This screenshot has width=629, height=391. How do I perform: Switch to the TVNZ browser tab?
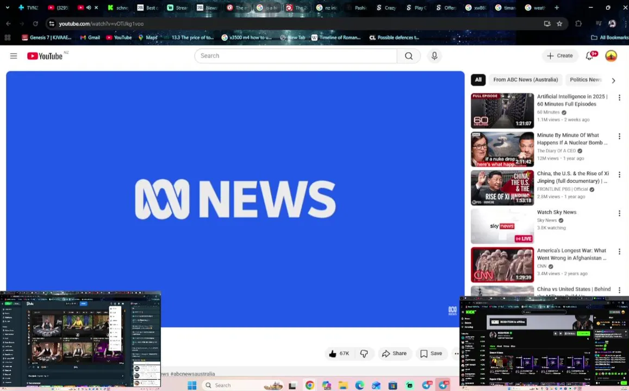pos(28,8)
